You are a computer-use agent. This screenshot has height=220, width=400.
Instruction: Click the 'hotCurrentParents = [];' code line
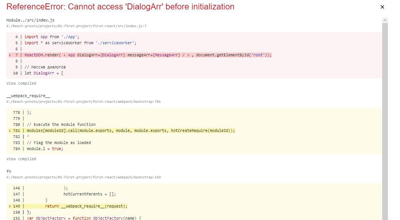pyautogui.click(x=89, y=194)
